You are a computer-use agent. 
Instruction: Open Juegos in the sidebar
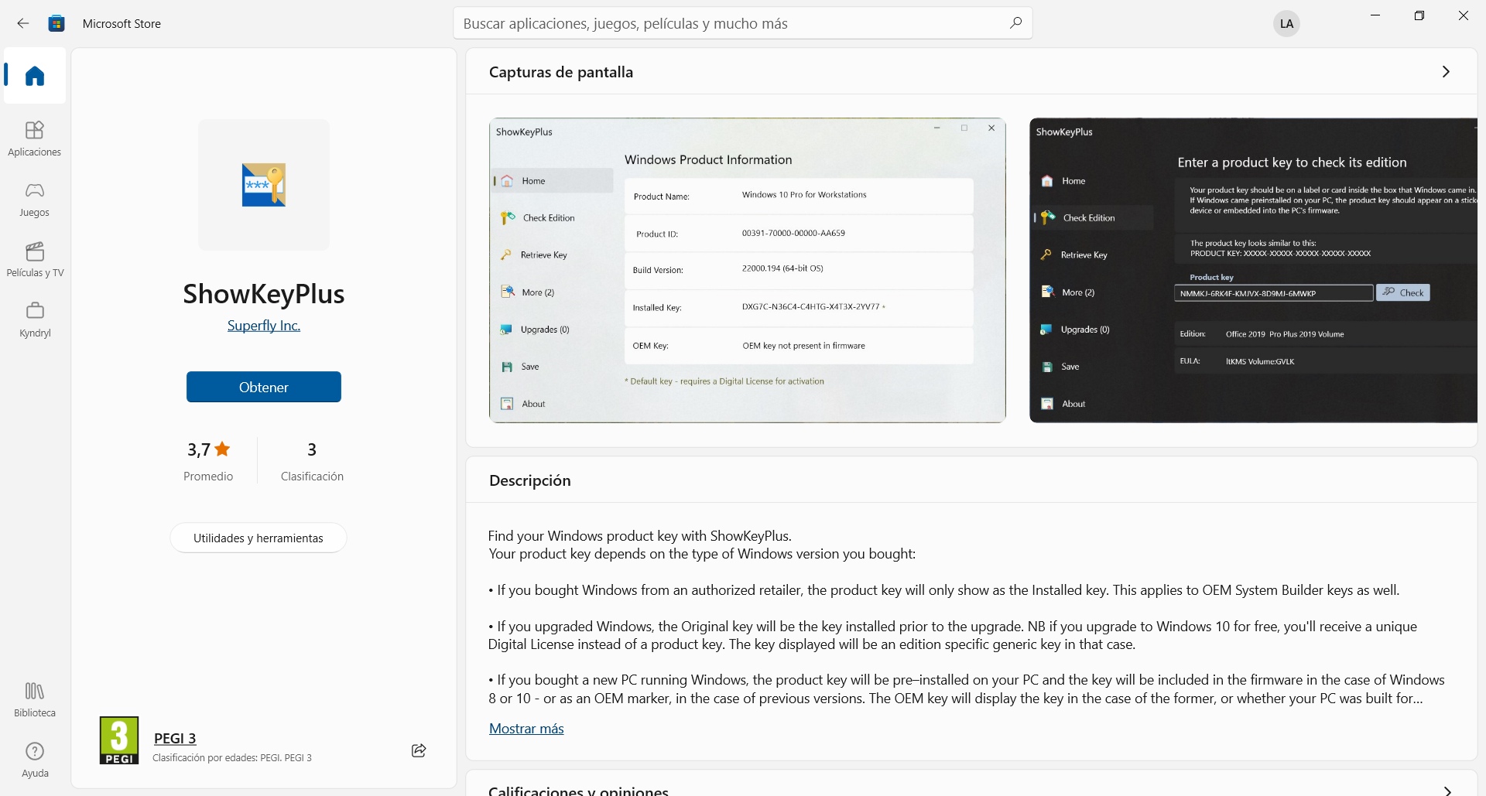pyautogui.click(x=35, y=200)
